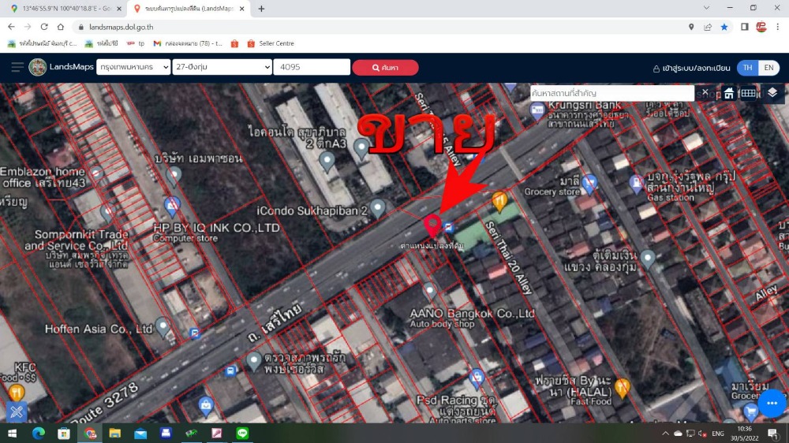The width and height of the screenshot is (789, 443).
Task: Click the ตู้เติมเงิน แขวง คลองกุ่ม marker
Action: point(648,259)
